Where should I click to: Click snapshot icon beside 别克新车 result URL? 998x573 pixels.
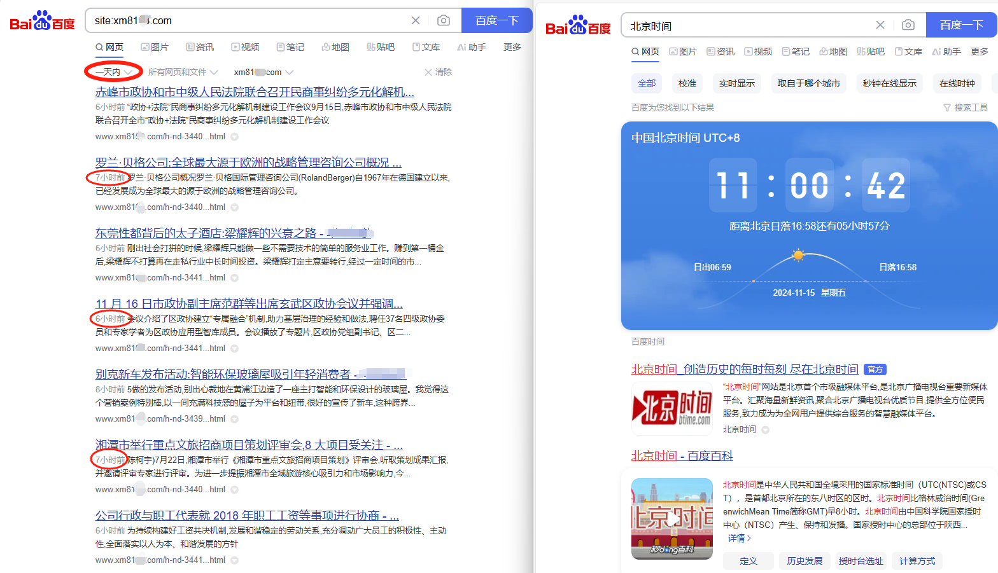point(234,419)
